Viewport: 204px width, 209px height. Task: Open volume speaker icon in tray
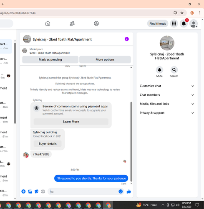point(178,205)
